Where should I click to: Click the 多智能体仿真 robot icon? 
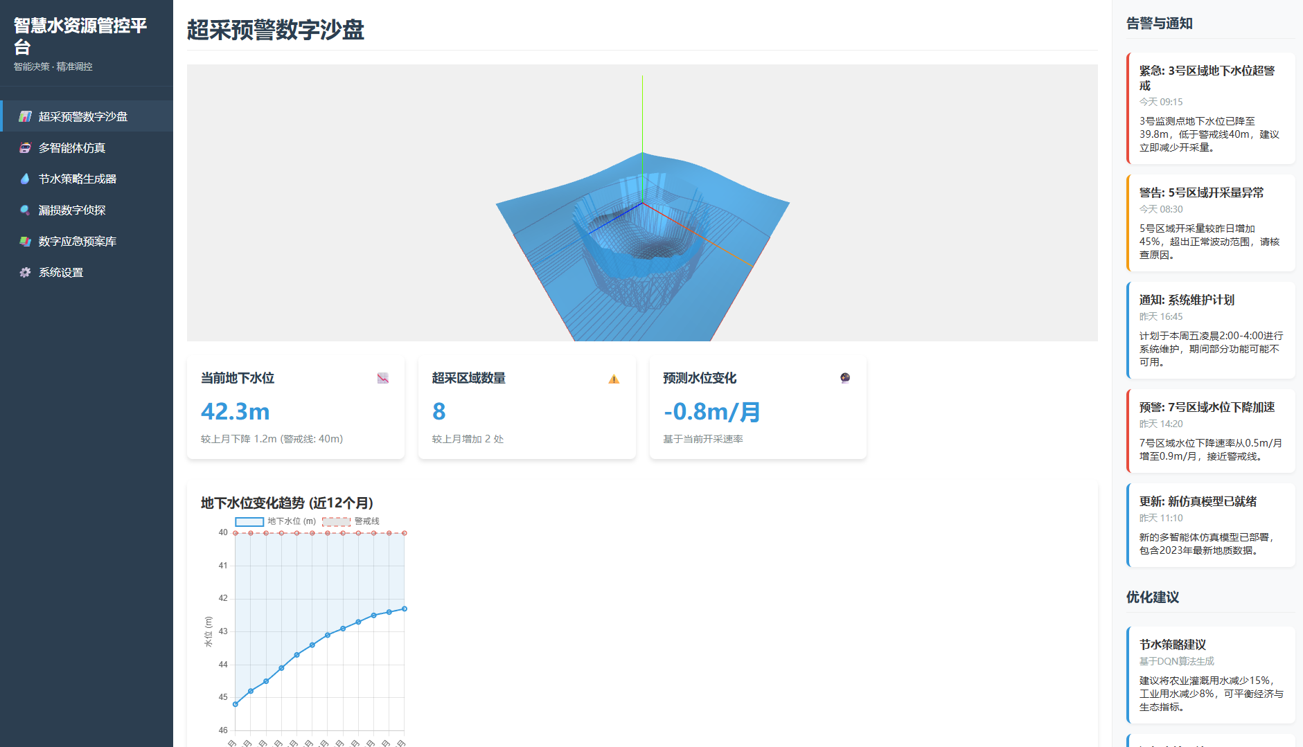25,147
